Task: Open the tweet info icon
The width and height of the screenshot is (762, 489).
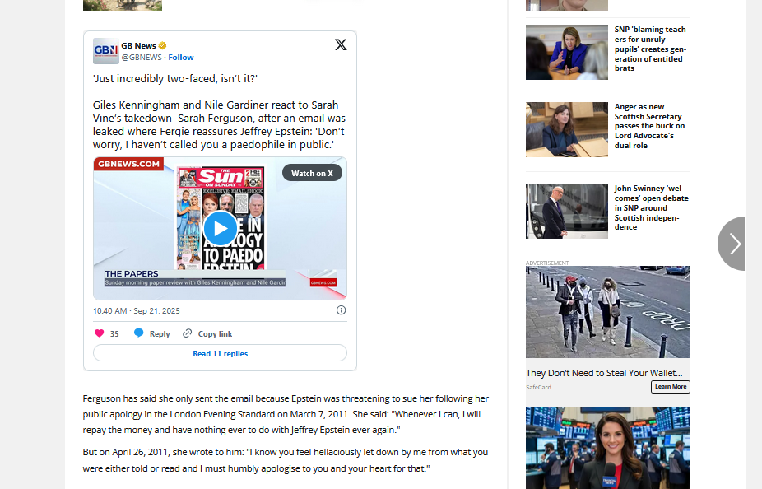Action: (x=341, y=310)
